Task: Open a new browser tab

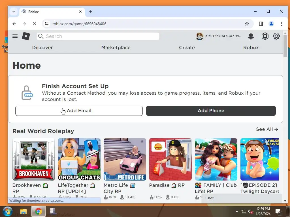Action: tap(90, 12)
